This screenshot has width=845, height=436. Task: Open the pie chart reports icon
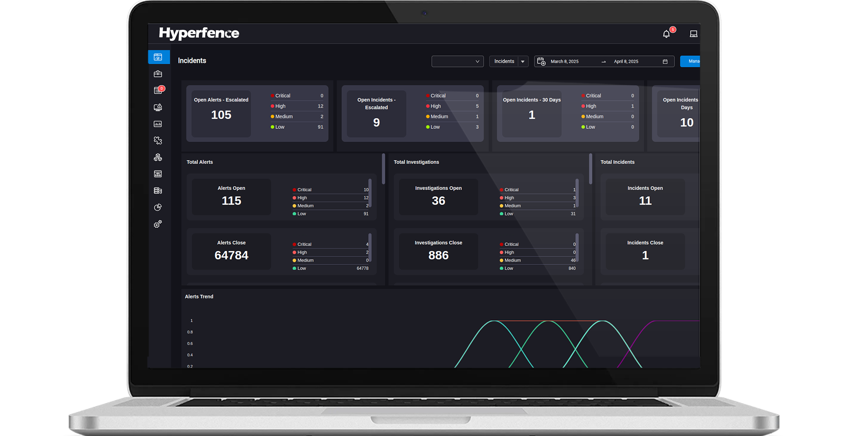pyautogui.click(x=158, y=207)
